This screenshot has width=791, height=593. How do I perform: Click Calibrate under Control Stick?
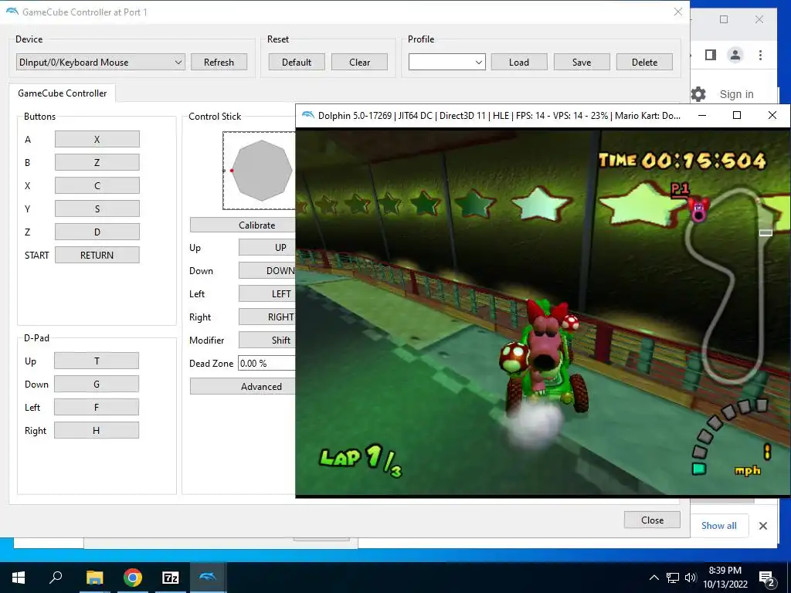tap(243, 225)
